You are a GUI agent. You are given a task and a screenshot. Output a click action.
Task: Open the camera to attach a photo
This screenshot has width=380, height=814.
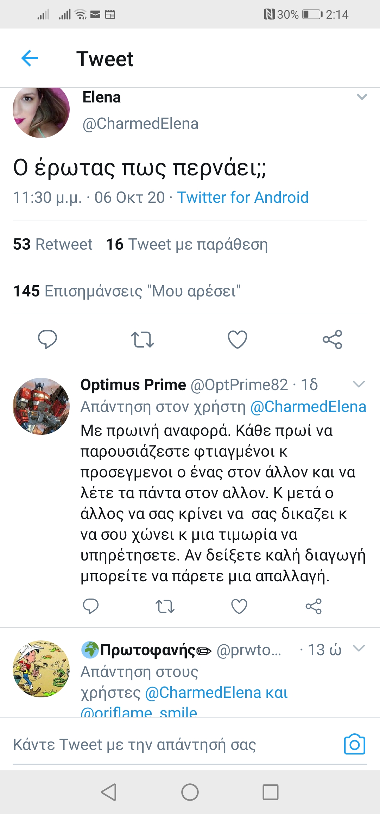(354, 744)
